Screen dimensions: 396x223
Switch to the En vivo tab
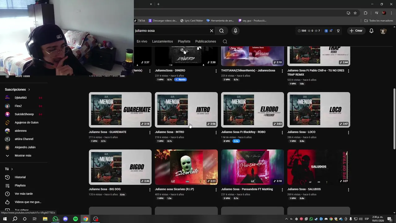pos(142,42)
